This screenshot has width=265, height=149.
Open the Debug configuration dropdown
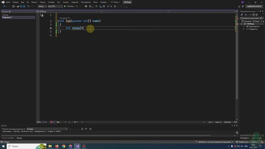pos(42,7)
